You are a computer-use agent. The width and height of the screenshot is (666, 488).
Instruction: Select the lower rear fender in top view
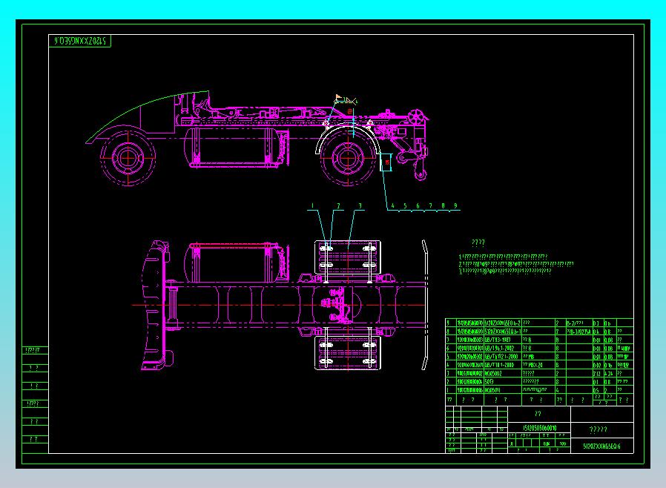(x=347, y=352)
